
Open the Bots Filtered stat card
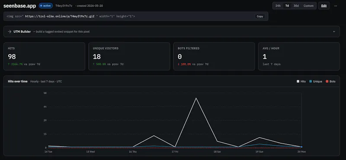click(x=214, y=56)
